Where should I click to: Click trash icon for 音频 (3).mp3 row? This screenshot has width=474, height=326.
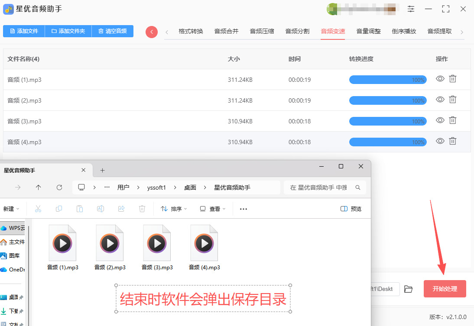click(453, 120)
